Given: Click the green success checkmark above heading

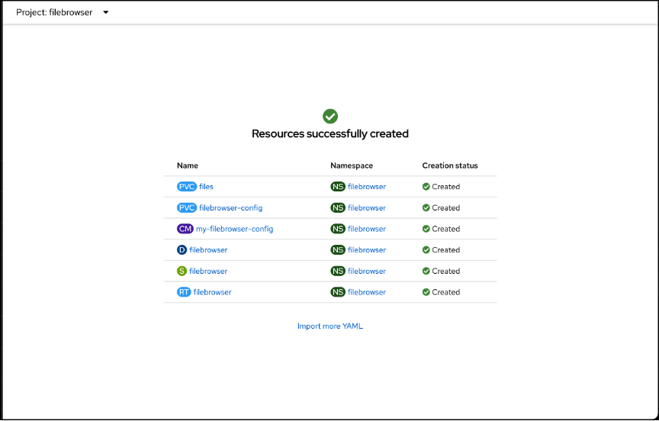Looking at the screenshot, I should tap(330, 116).
